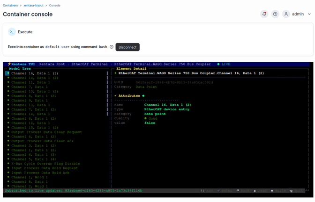The width and height of the screenshot is (315, 202).
Task: Open xentara-tryout breadcrumb link
Action: (x=33, y=6)
